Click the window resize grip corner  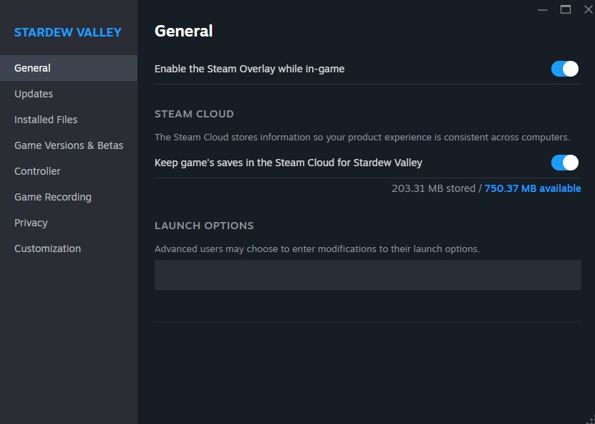(x=590, y=419)
